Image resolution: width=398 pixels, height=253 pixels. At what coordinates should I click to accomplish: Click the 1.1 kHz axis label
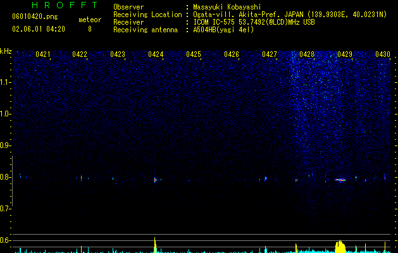click(6, 82)
